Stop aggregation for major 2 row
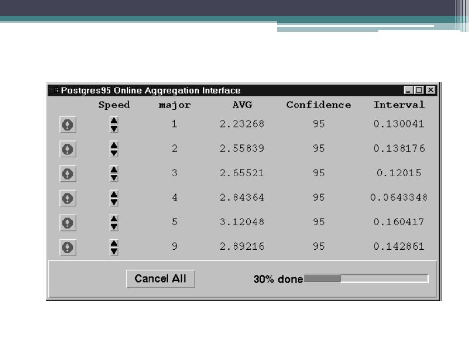The height and width of the screenshot is (352, 469). [x=68, y=149]
